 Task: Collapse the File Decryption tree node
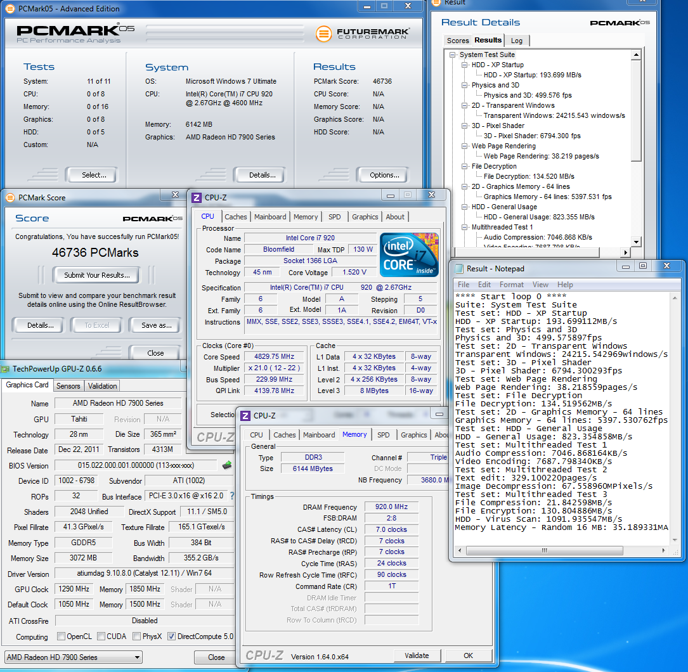point(465,166)
